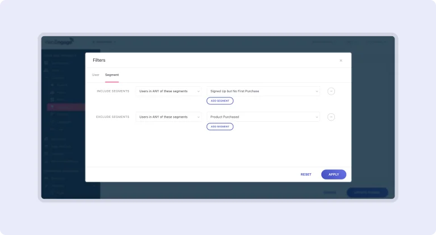
Task: Click the dimmed blue button at bottom right
Action: click(367, 193)
